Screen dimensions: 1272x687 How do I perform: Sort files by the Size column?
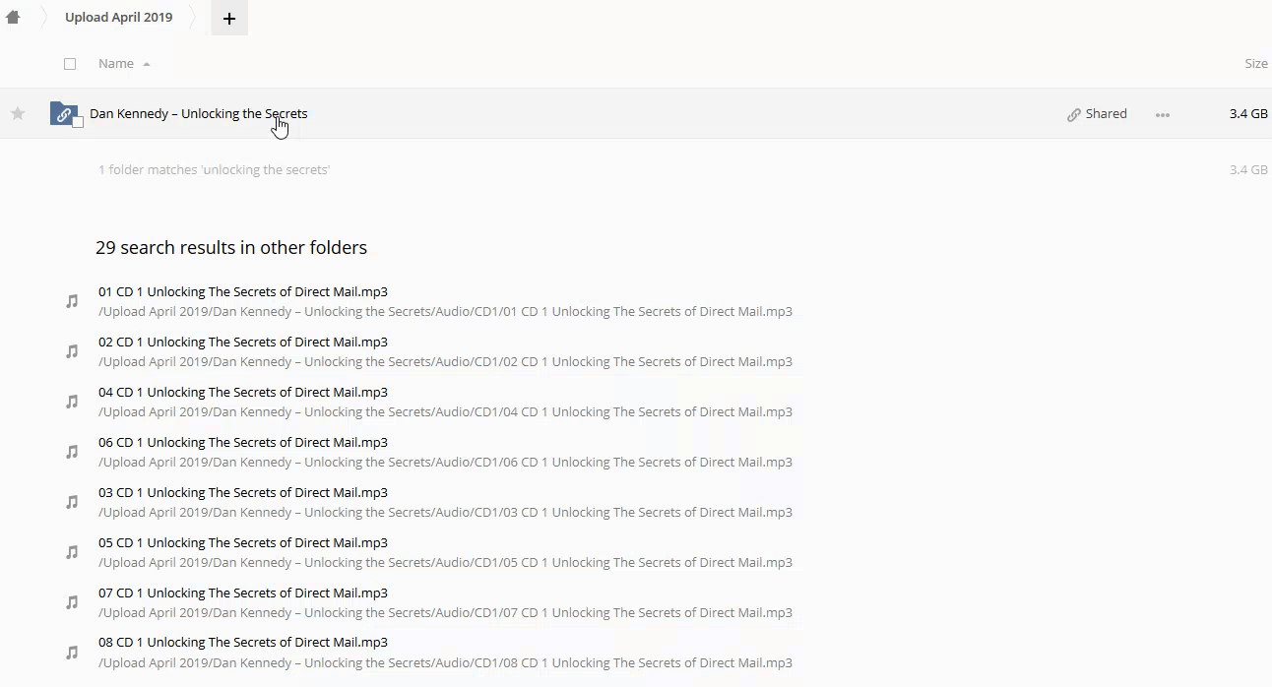pos(1255,64)
